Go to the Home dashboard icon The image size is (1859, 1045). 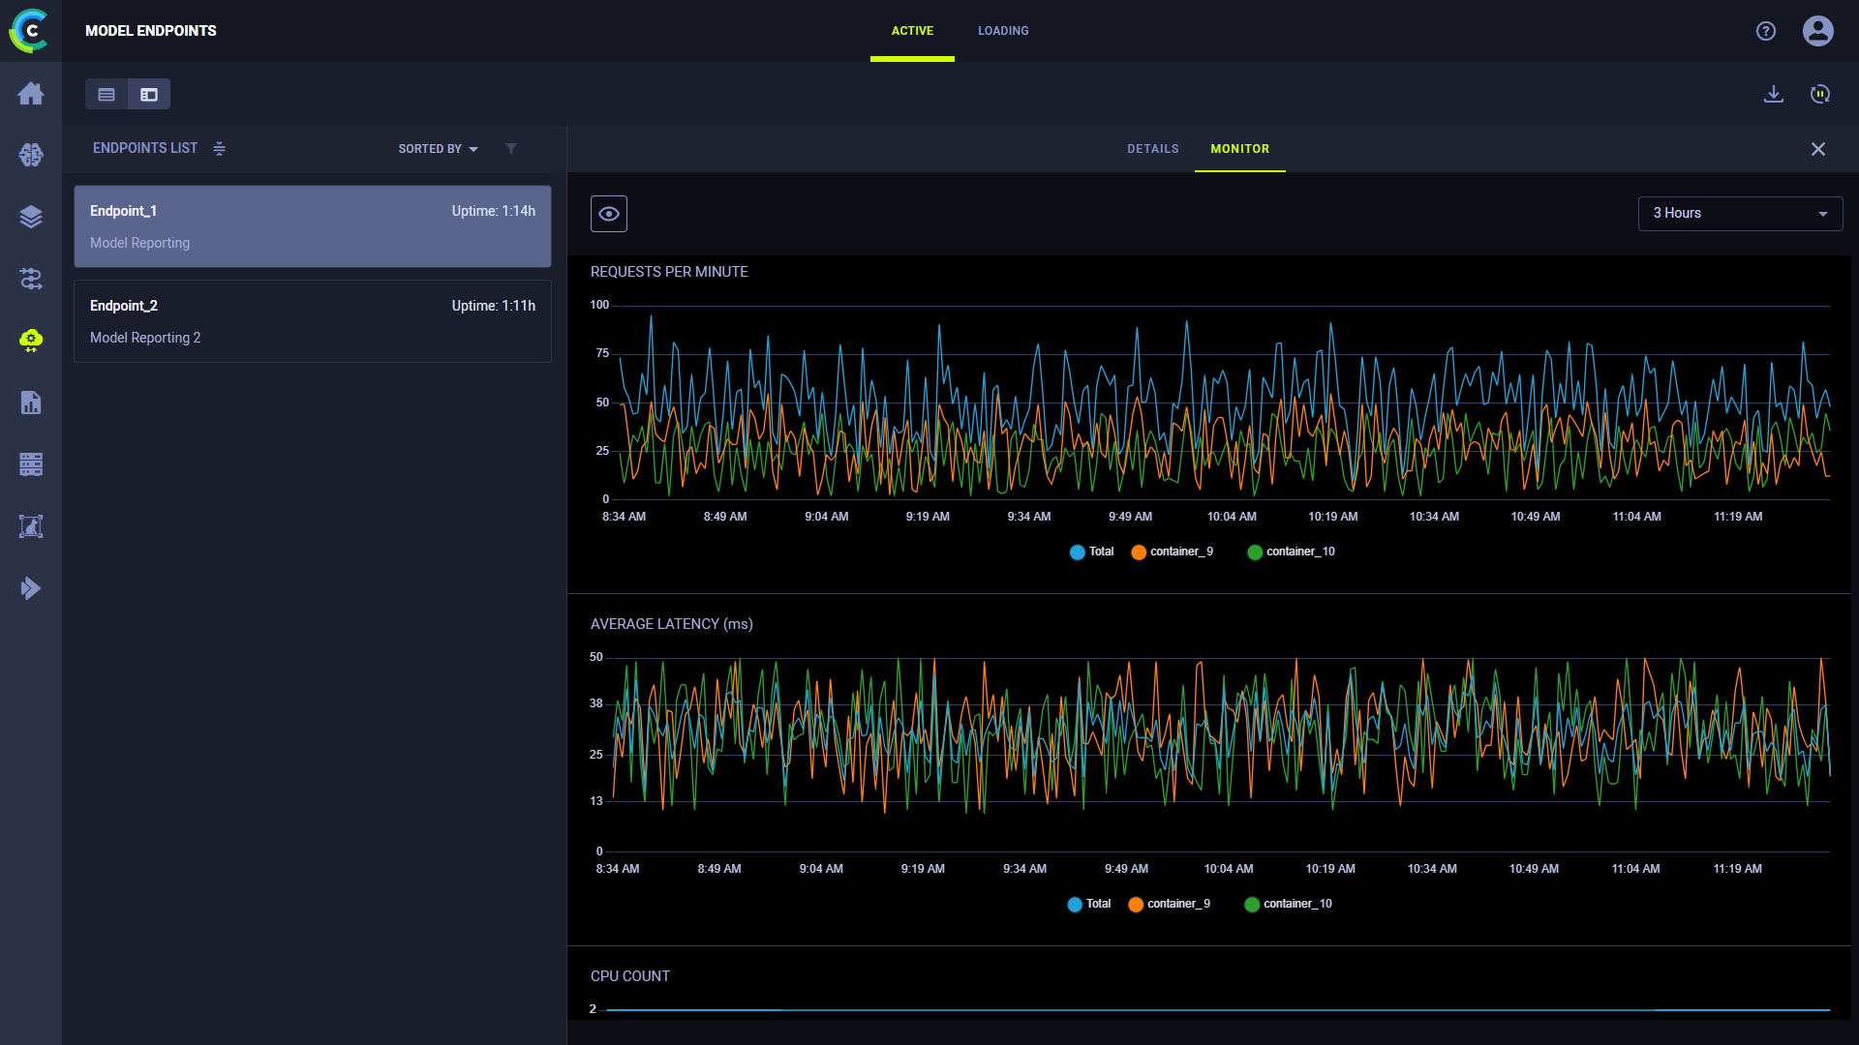pyautogui.click(x=31, y=93)
